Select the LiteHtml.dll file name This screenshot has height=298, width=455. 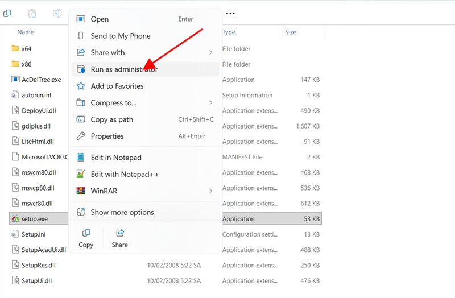pos(38,142)
